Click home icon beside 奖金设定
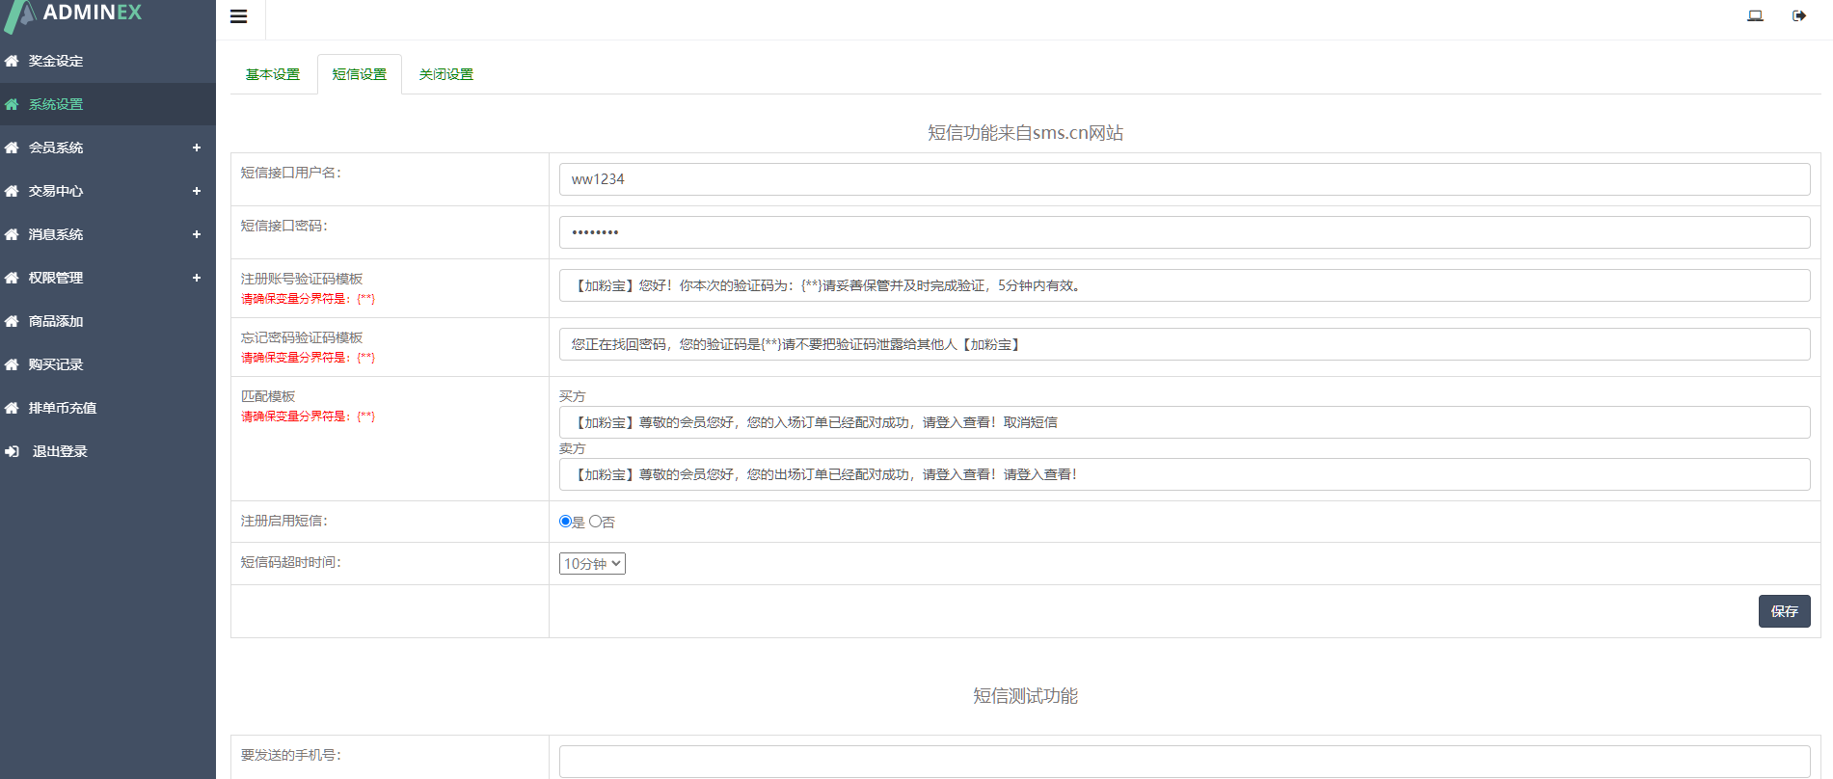 (12, 61)
